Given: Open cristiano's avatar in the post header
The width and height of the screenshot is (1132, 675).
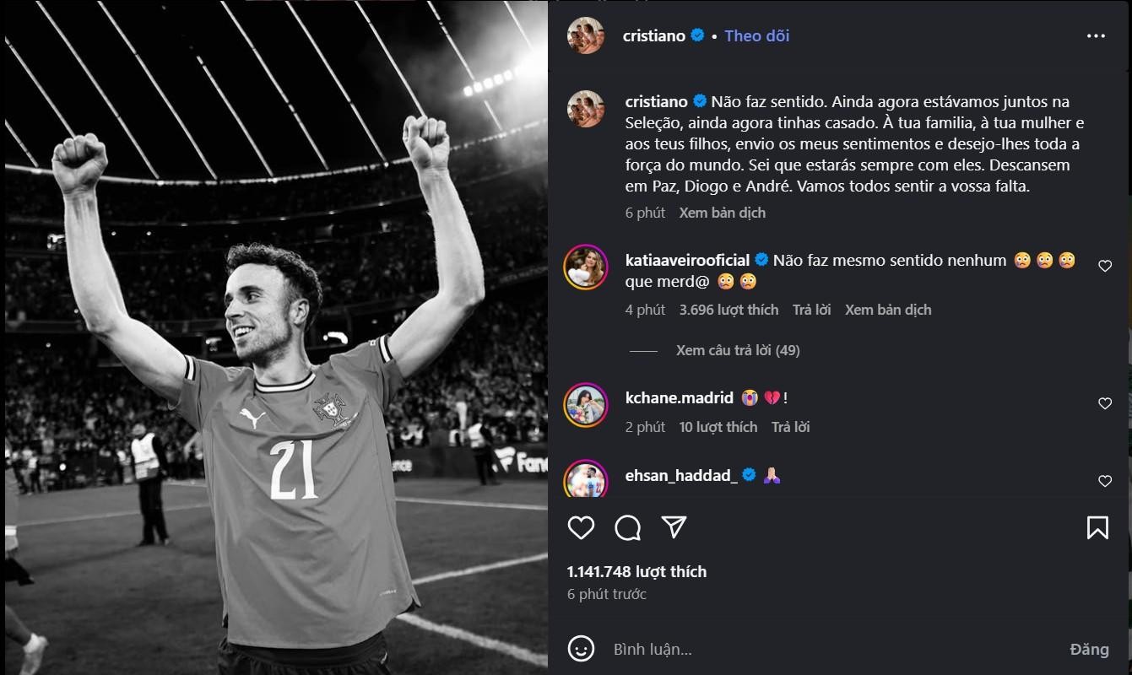Looking at the screenshot, I should [585, 36].
